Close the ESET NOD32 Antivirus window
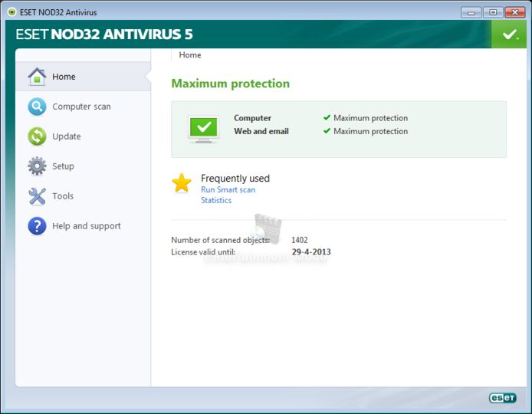 tap(515, 12)
